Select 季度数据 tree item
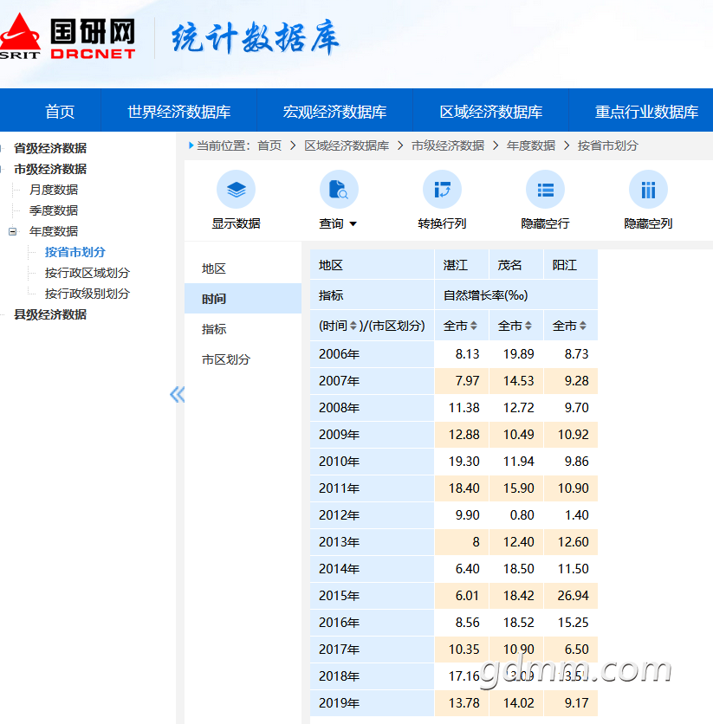Viewport: 713px width, 724px height. click(x=54, y=210)
